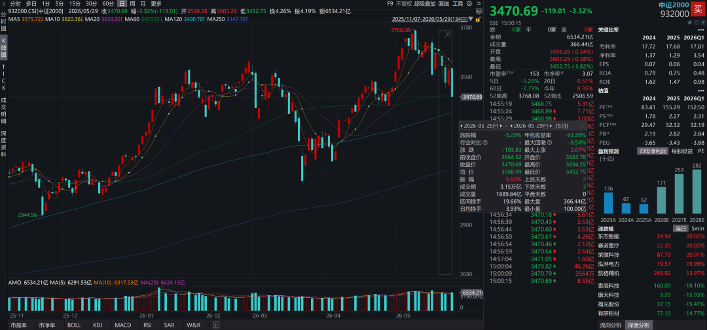
Task: Add new indicator with plus icon
Action: 216,325
